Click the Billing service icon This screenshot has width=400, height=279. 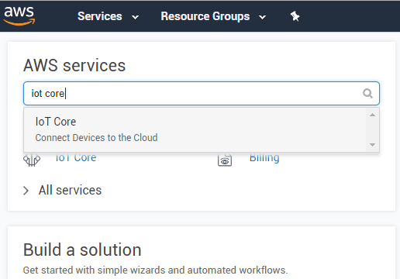(x=225, y=160)
